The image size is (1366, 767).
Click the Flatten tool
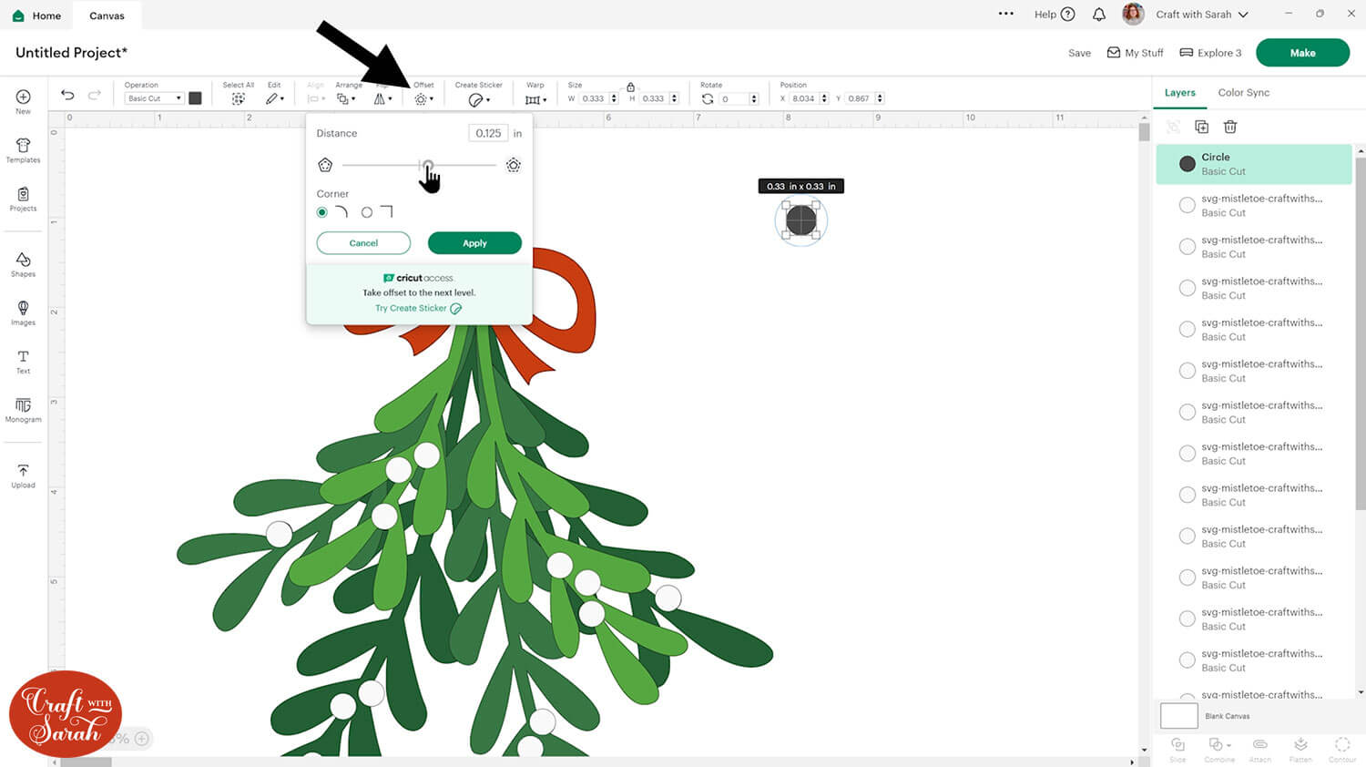coord(1300,750)
